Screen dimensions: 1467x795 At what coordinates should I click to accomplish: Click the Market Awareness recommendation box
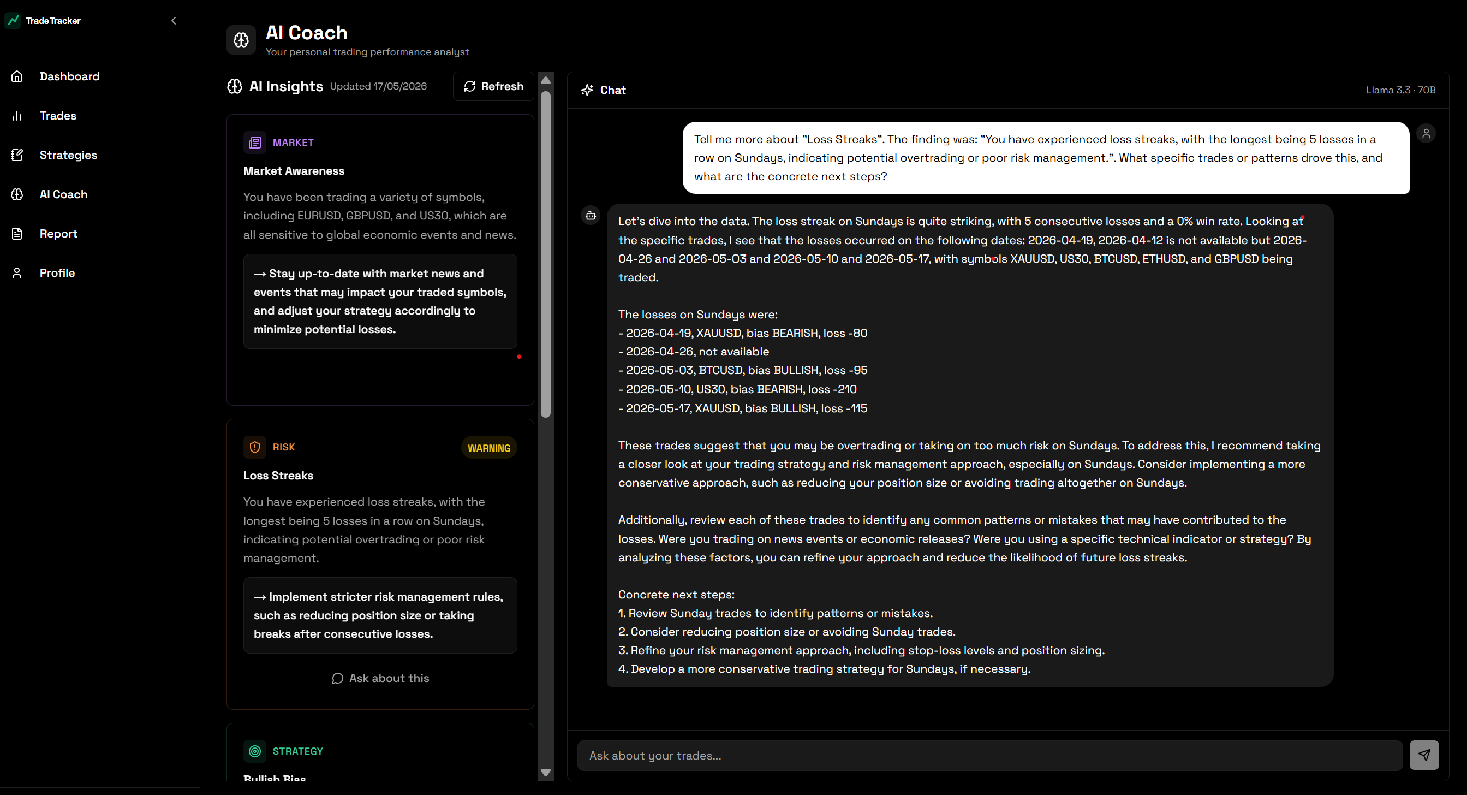click(x=380, y=301)
